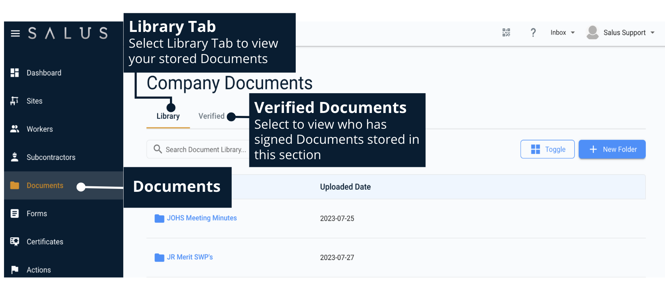665x289 pixels.
Task: Click the Company Documents heading
Action: (230, 83)
